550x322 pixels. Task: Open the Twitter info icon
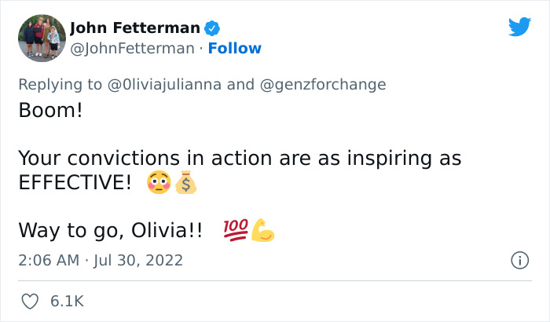coord(519,260)
